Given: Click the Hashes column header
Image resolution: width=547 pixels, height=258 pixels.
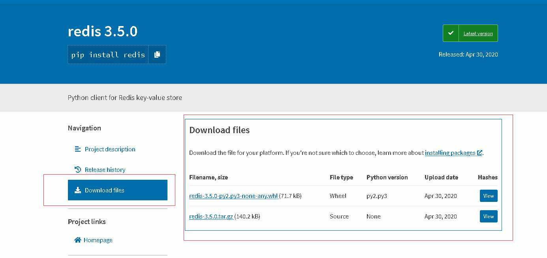Looking at the screenshot, I should coord(487,177).
